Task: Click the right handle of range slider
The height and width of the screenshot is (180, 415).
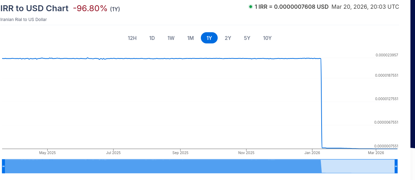Action: [x=396, y=166]
